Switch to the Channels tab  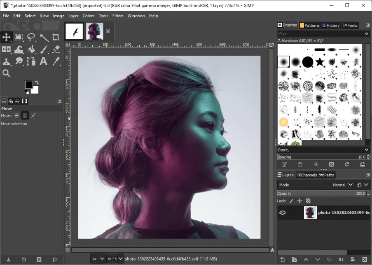(306, 175)
